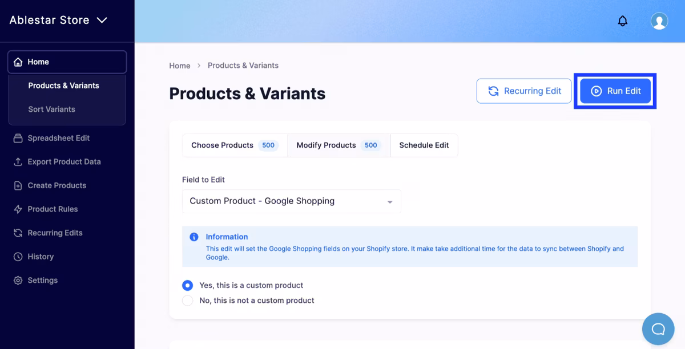Select "Yes, this is a custom product"
Screen dimensions: 685x349
click(187, 285)
